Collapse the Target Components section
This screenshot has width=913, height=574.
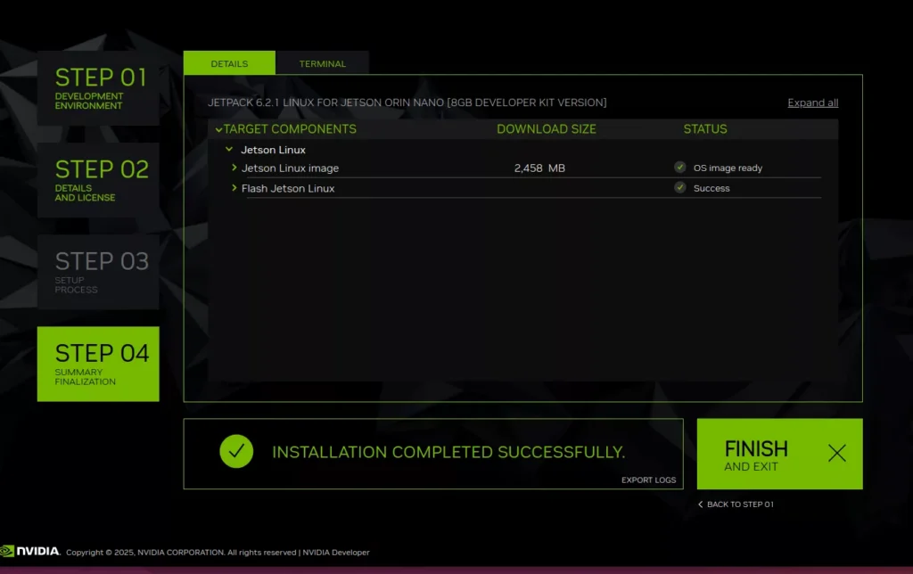pyautogui.click(x=218, y=129)
